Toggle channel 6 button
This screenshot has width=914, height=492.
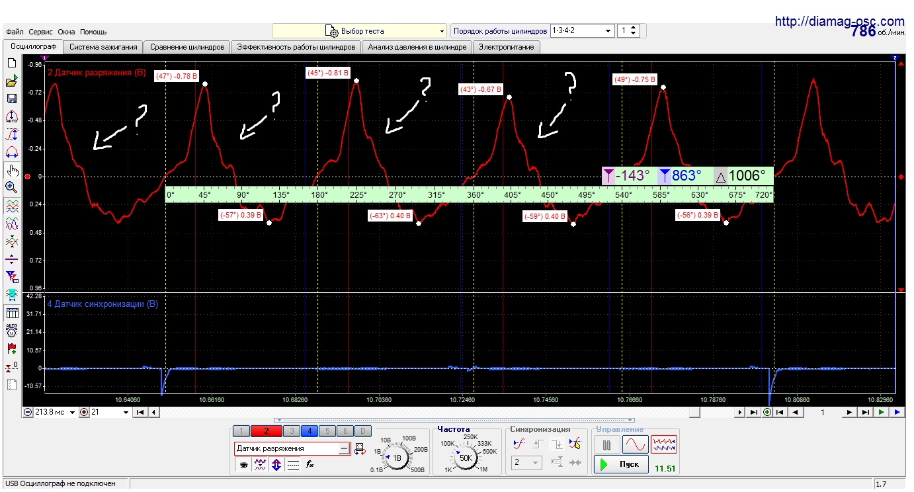click(x=345, y=431)
